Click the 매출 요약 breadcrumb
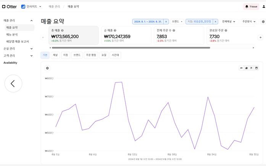 [x=73, y=6]
